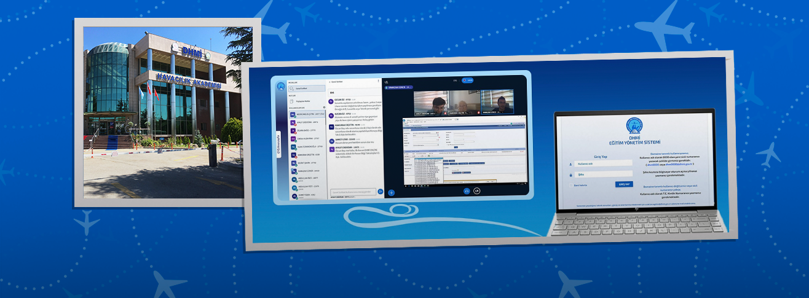The image size is (809, 298).
Task: Open the user list settings gear
Action: 324,108
